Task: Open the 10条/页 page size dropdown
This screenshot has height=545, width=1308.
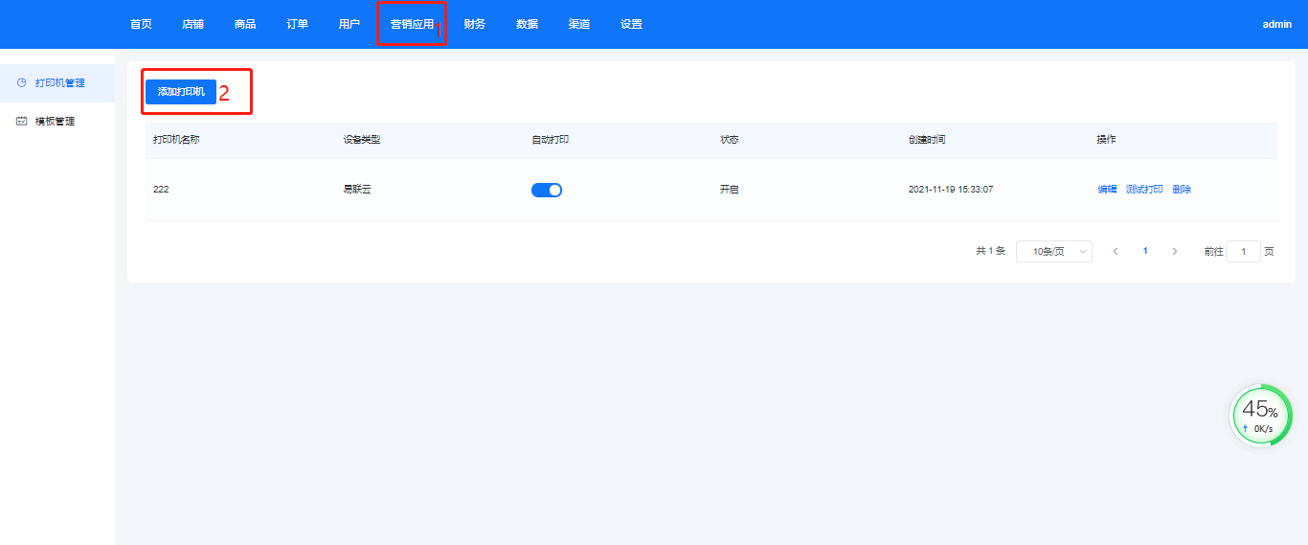Action: click(x=1053, y=251)
